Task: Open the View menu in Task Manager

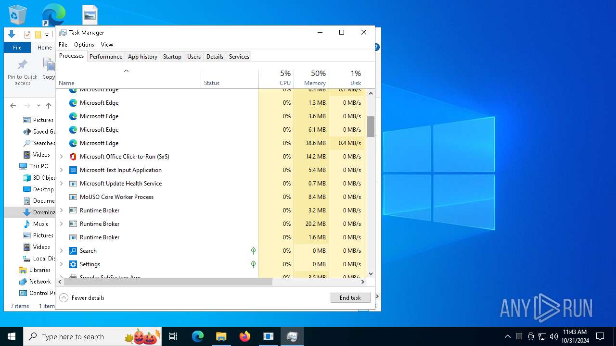Action: coord(107,45)
